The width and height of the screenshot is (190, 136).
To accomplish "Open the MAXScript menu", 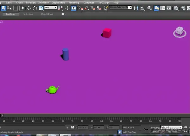I will point(104,3).
